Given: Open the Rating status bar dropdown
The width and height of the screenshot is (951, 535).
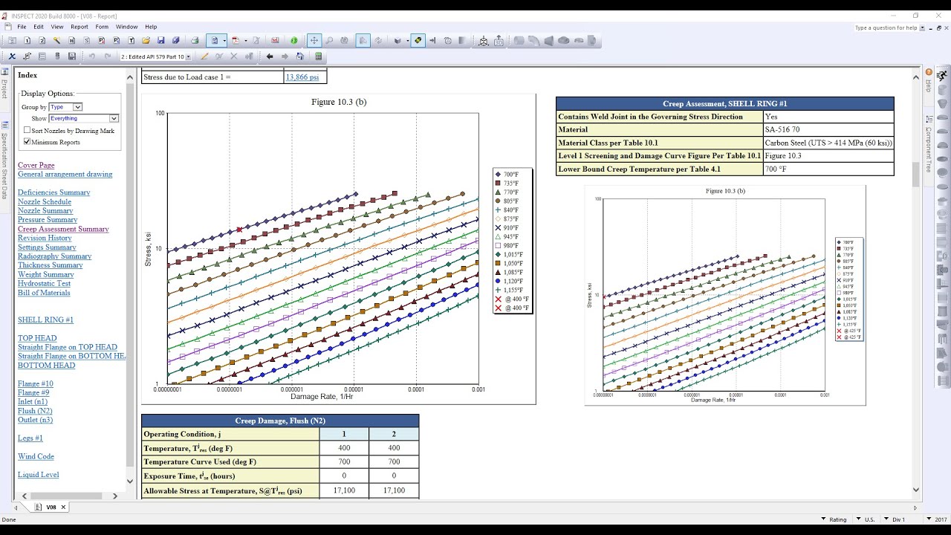Looking at the screenshot, I should [834, 519].
